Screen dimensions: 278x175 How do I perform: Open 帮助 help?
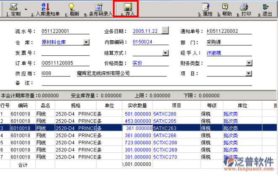(225, 10)
